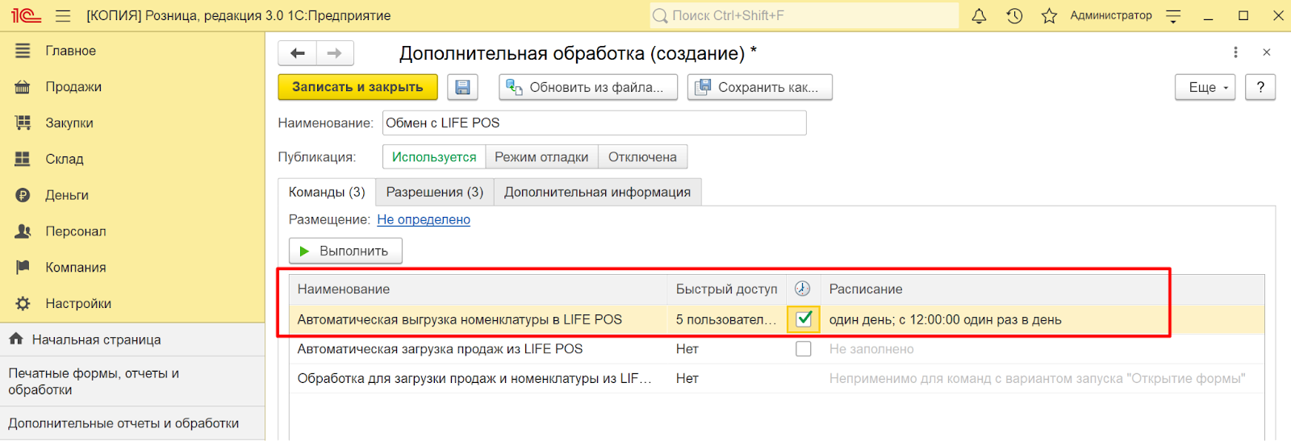Uncheck schedule for выгрузка номенклатуры command

(x=804, y=319)
